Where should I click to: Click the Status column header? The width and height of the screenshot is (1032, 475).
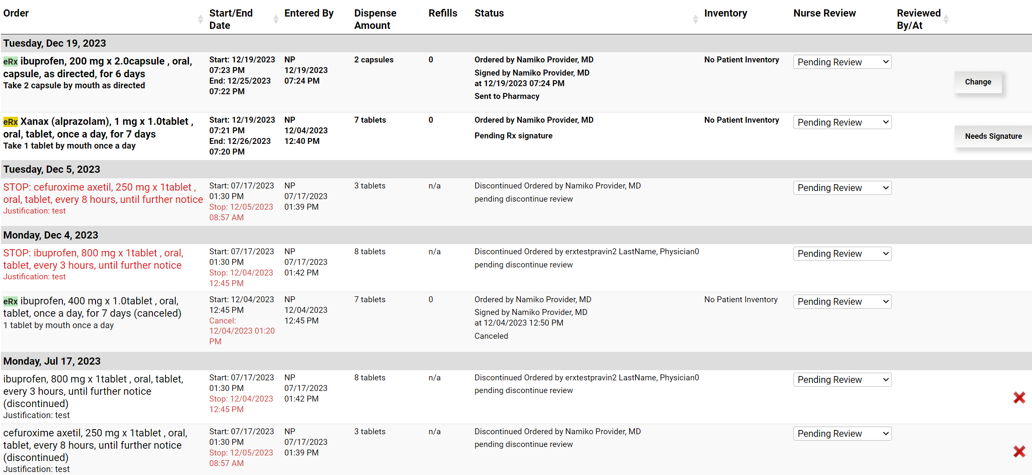coord(489,13)
